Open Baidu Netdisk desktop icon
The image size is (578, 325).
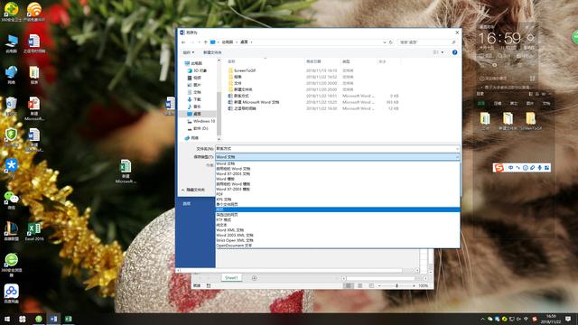click(x=12, y=293)
